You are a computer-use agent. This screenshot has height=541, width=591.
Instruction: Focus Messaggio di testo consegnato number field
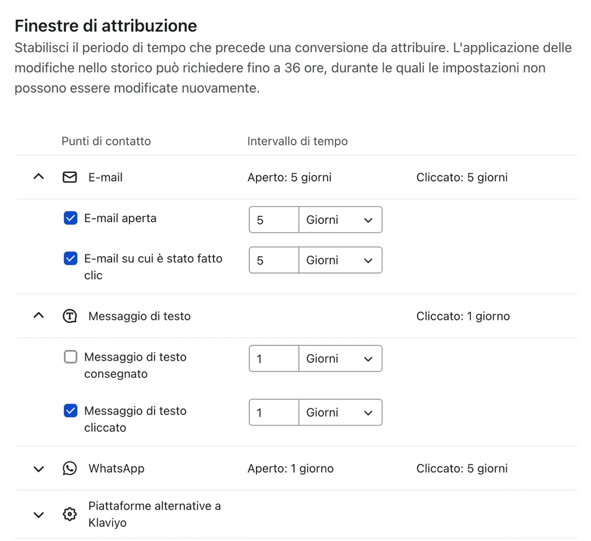coord(274,358)
